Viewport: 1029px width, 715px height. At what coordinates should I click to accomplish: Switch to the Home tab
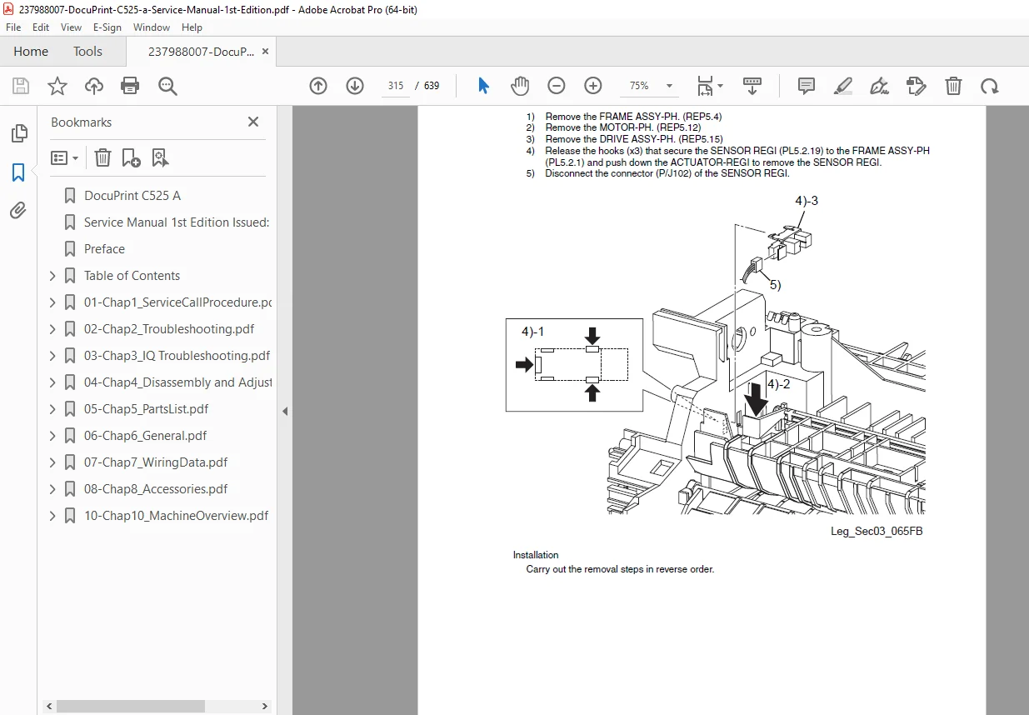tap(31, 52)
